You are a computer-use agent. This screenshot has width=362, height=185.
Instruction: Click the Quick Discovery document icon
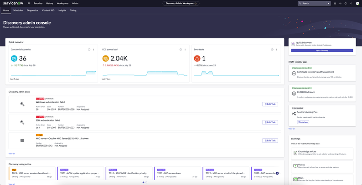click(x=293, y=44)
